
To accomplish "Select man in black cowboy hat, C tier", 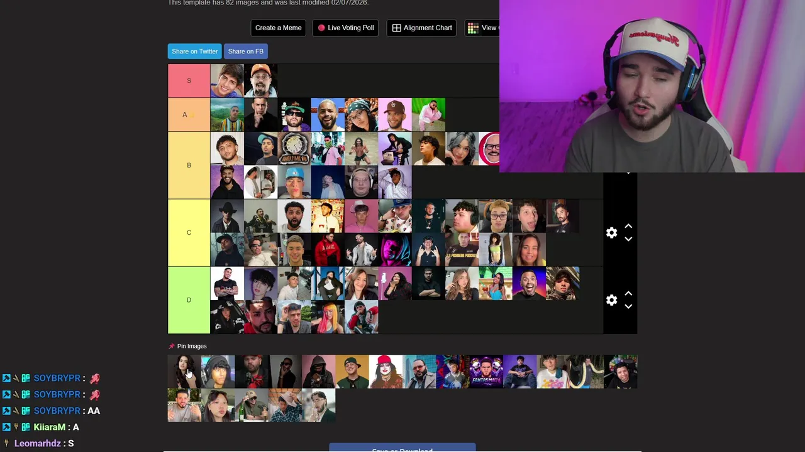I will 227,216.
